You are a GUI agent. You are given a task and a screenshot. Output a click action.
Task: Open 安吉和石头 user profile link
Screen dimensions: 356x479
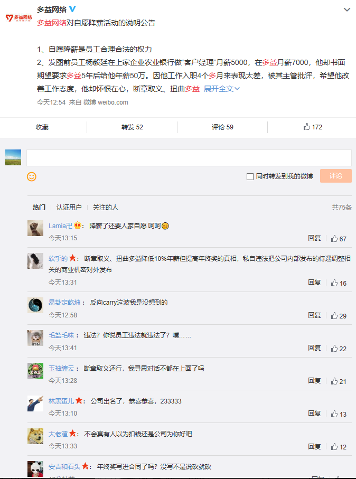[x=64, y=466]
